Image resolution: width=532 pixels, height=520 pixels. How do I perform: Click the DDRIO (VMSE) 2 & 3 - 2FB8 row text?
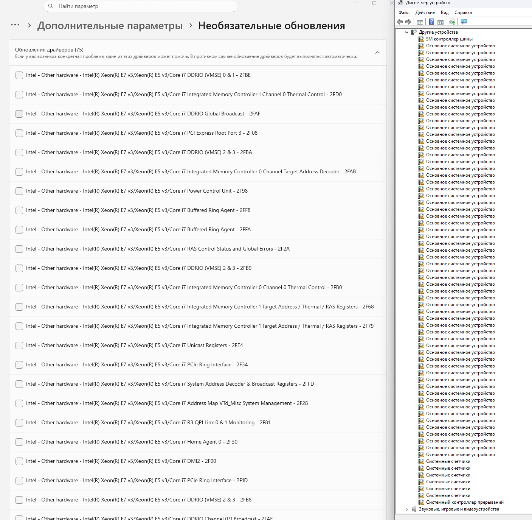139,500
